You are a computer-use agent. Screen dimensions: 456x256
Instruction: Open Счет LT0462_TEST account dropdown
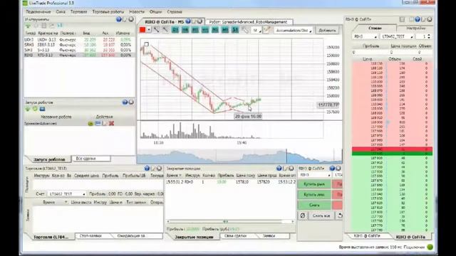coord(66,193)
